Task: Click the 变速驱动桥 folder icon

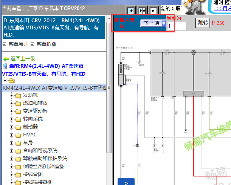Action: click(x=18, y=112)
